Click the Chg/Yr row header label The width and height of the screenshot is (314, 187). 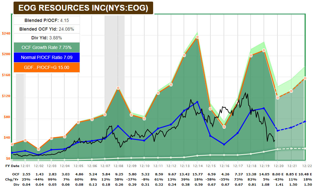pos(13,179)
